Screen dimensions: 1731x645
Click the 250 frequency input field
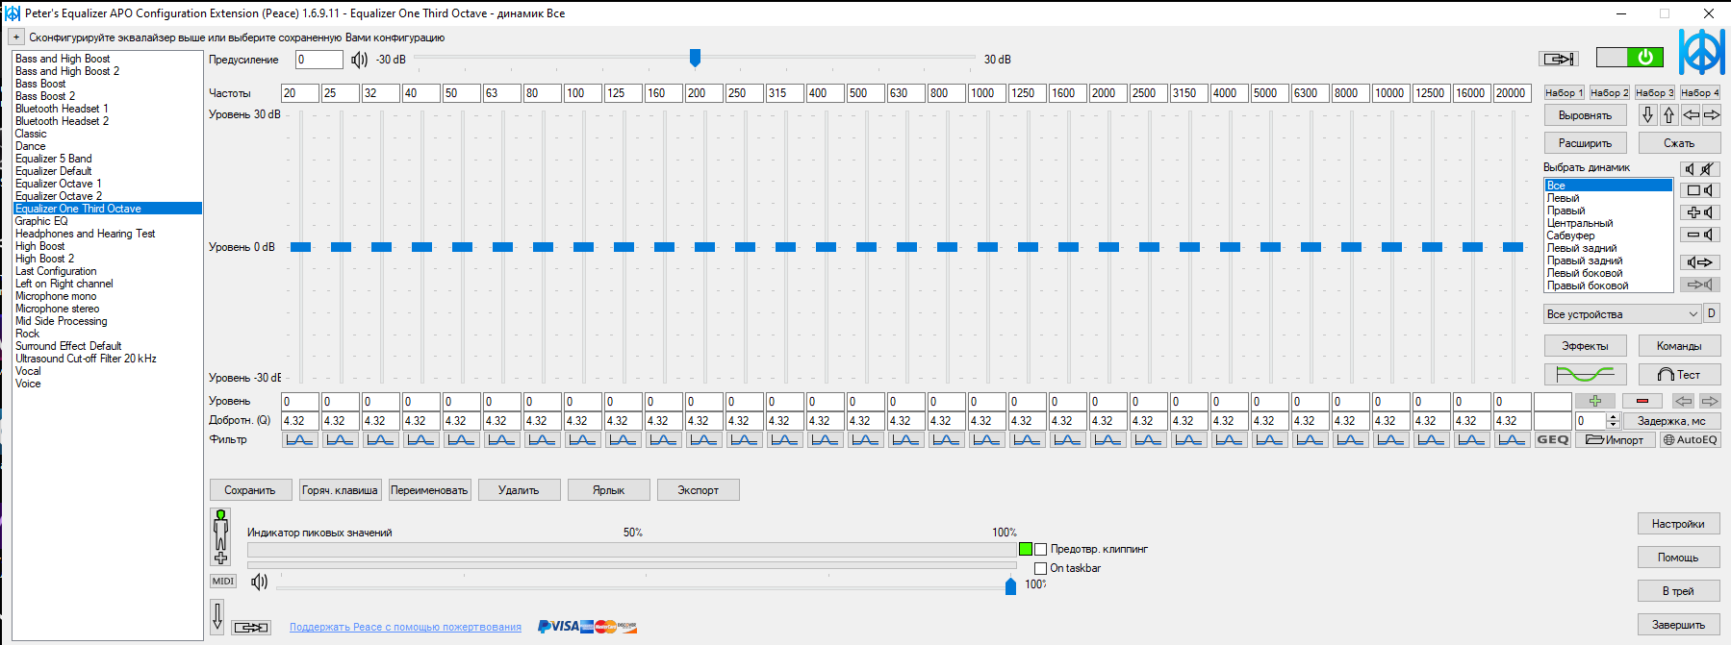[x=744, y=93]
